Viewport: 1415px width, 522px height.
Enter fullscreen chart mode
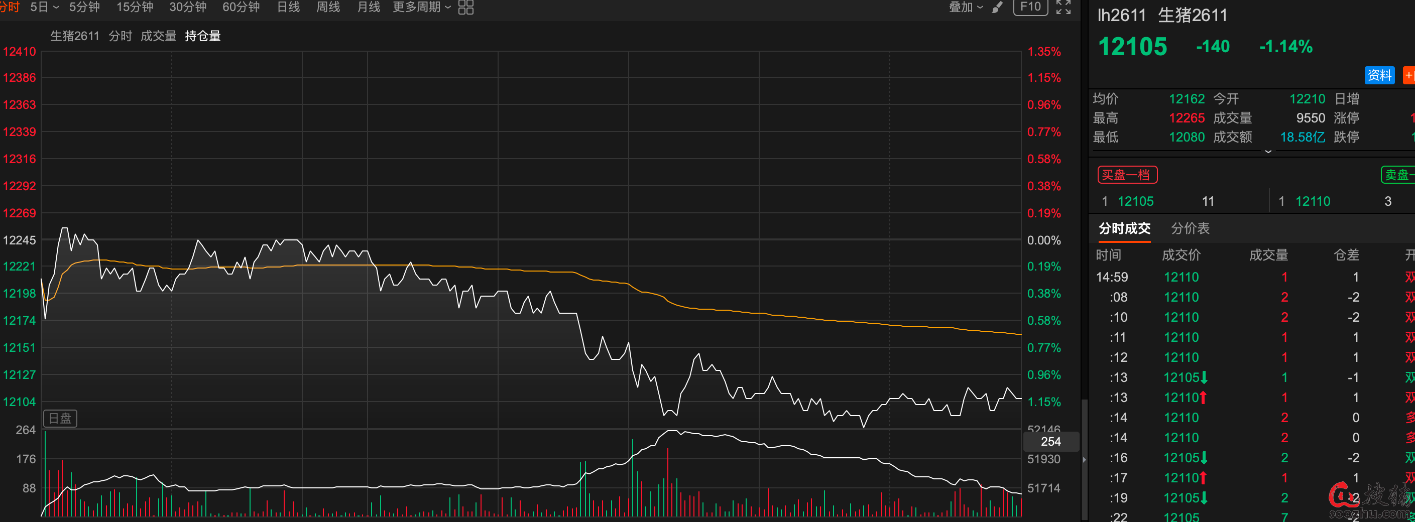pos(1064,7)
